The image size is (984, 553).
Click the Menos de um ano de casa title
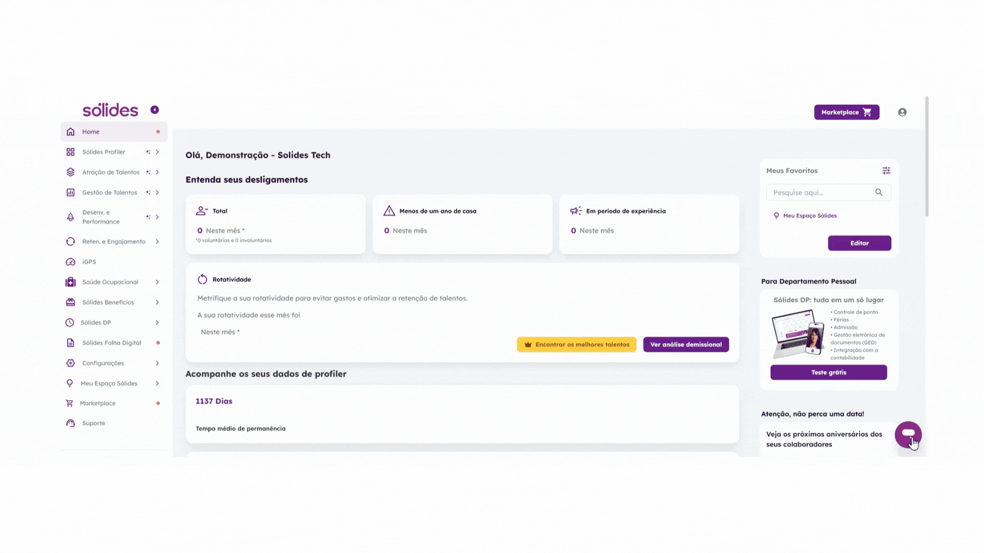pos(438,211)
